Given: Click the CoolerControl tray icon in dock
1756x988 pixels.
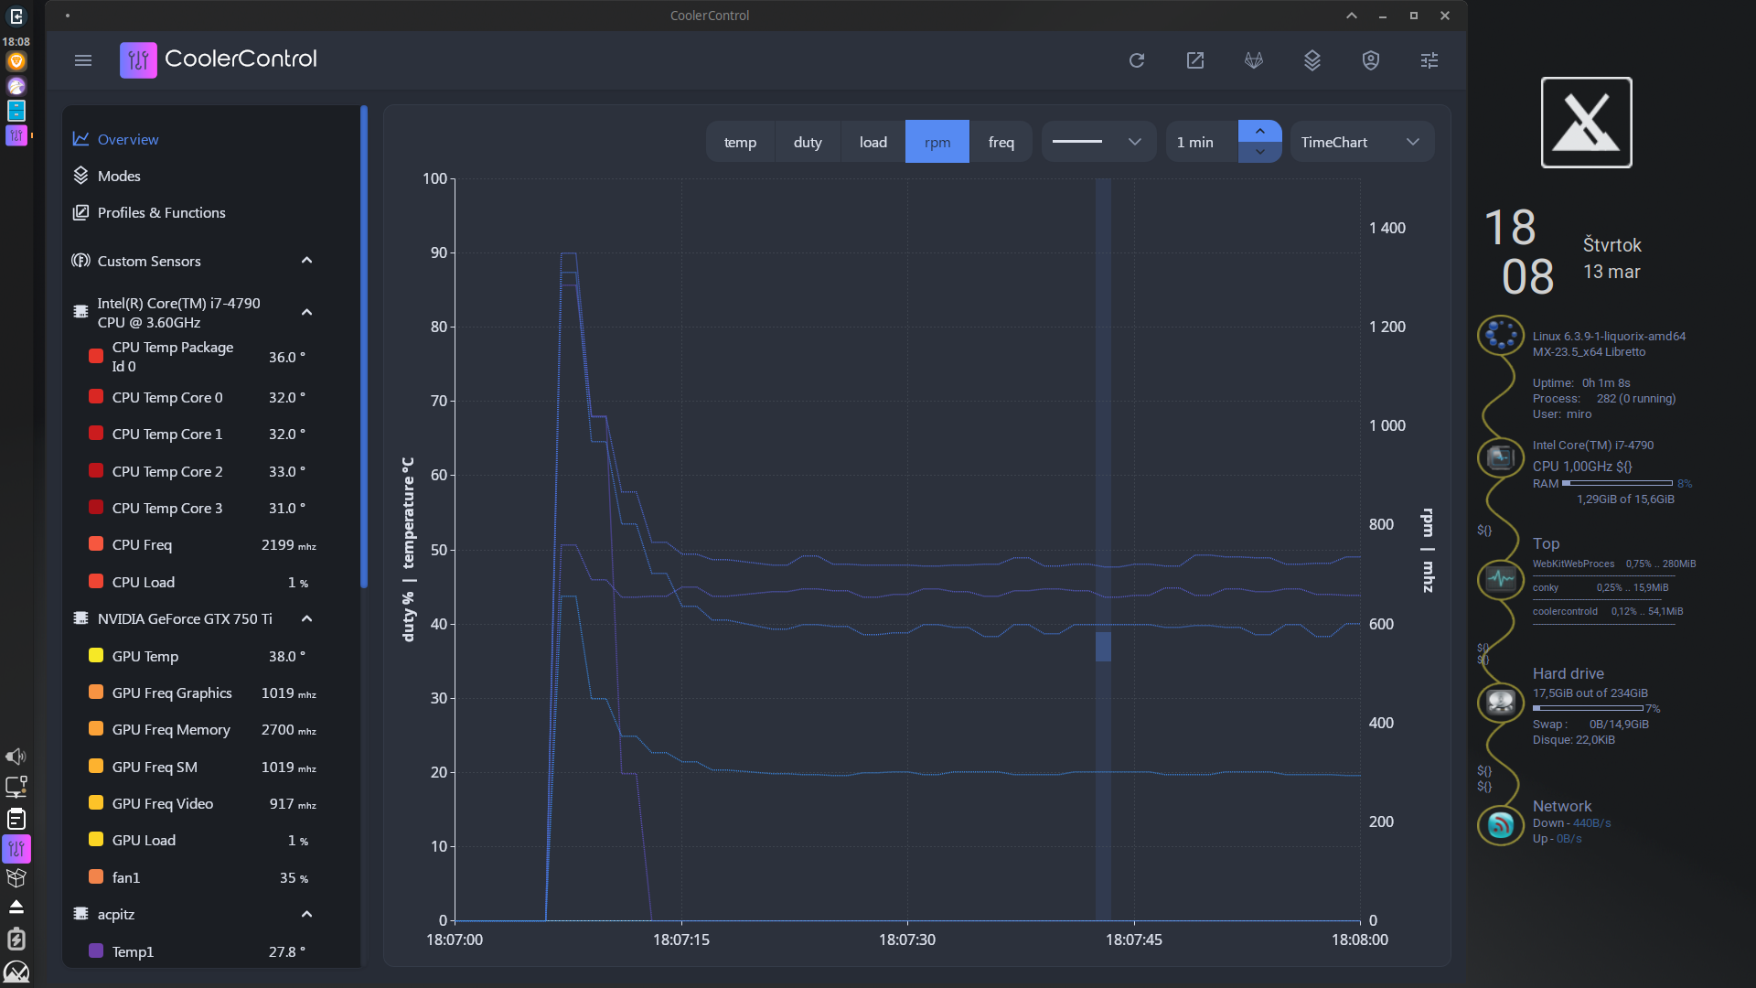Looking at the screenshot, I should (x=16, y=849).
